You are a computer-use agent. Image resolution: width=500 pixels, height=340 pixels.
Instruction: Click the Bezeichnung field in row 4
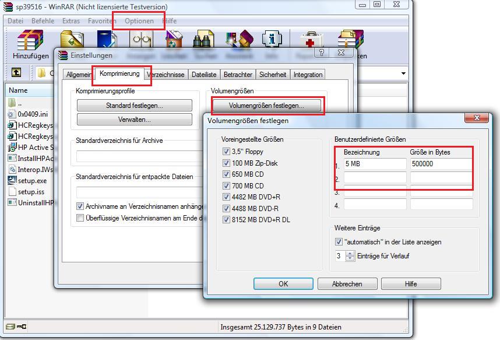point(375,204)
